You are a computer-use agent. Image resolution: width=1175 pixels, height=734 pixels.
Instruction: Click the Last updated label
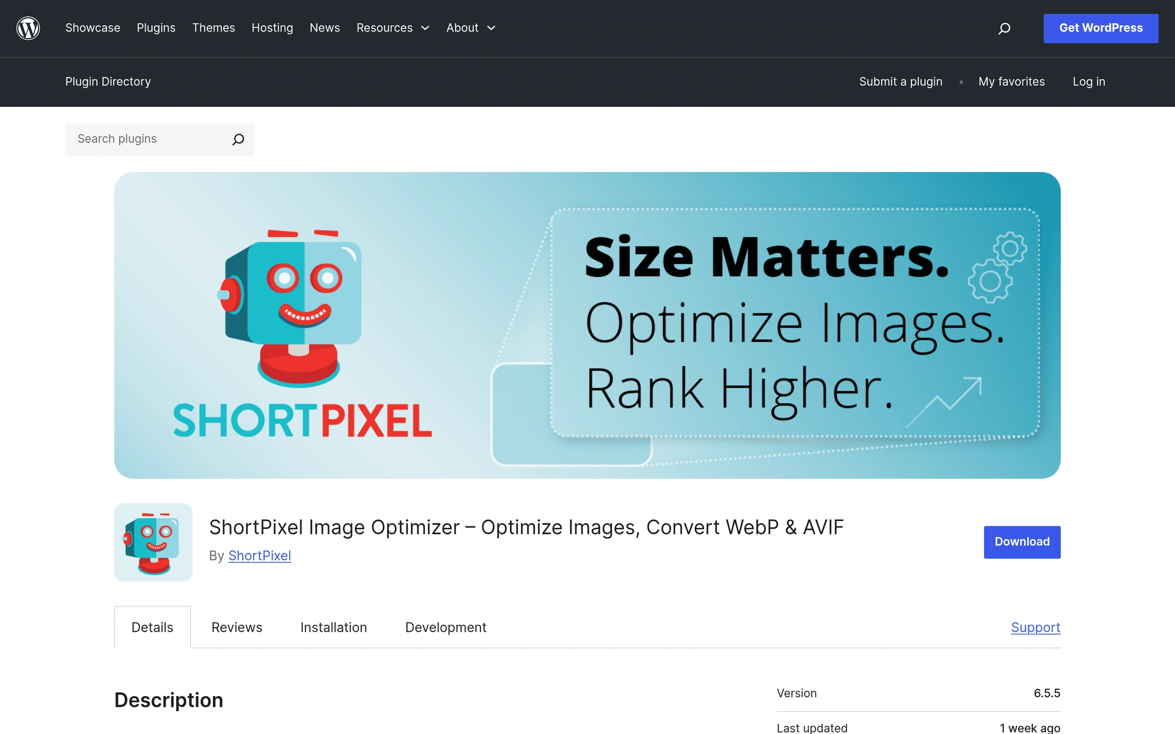(x=812, y=728)
